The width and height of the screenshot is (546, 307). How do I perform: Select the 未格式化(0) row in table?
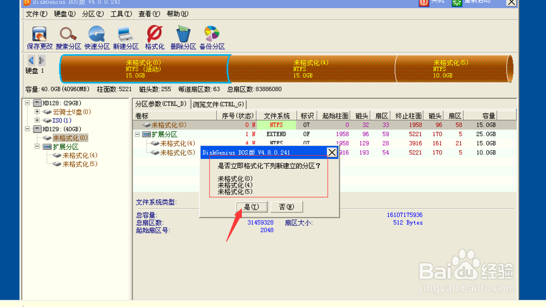(324, 125)
